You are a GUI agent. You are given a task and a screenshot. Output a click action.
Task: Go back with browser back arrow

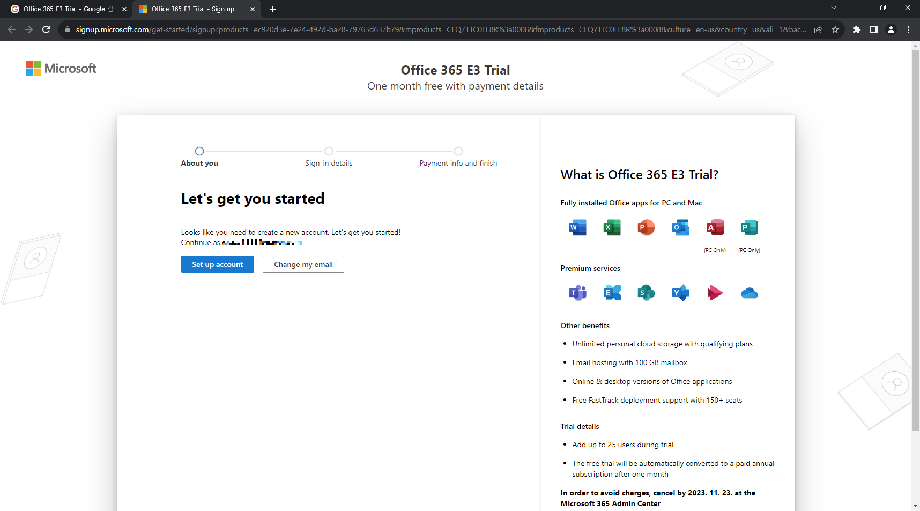pyautogui.click(x=12, y=29)
